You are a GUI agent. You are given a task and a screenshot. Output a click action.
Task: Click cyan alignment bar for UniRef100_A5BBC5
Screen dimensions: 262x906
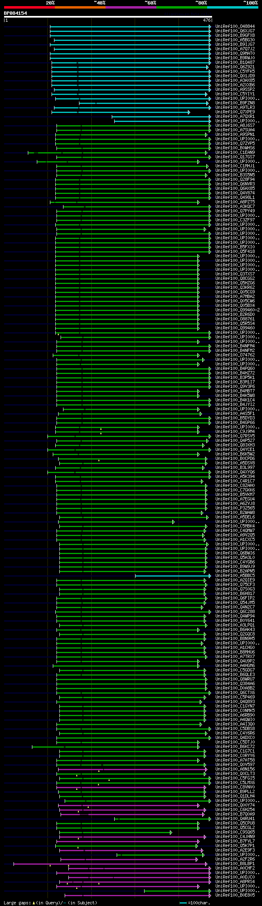(173, 576)
